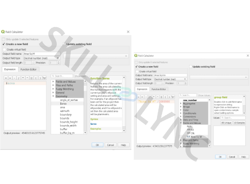Switch to Function Editor tab in Area Sq Km dialog
Screen dimensions: 250x184
pyautogui.click(x=159, y=89)
